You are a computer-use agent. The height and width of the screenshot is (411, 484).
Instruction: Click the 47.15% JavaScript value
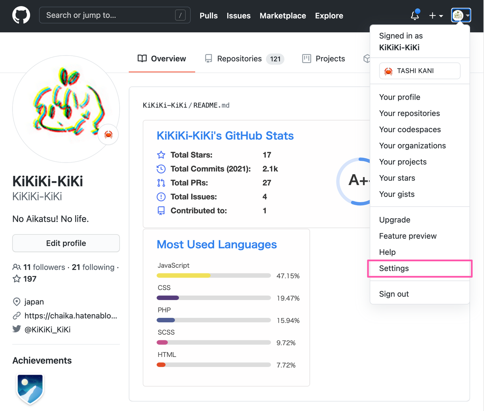288,276
